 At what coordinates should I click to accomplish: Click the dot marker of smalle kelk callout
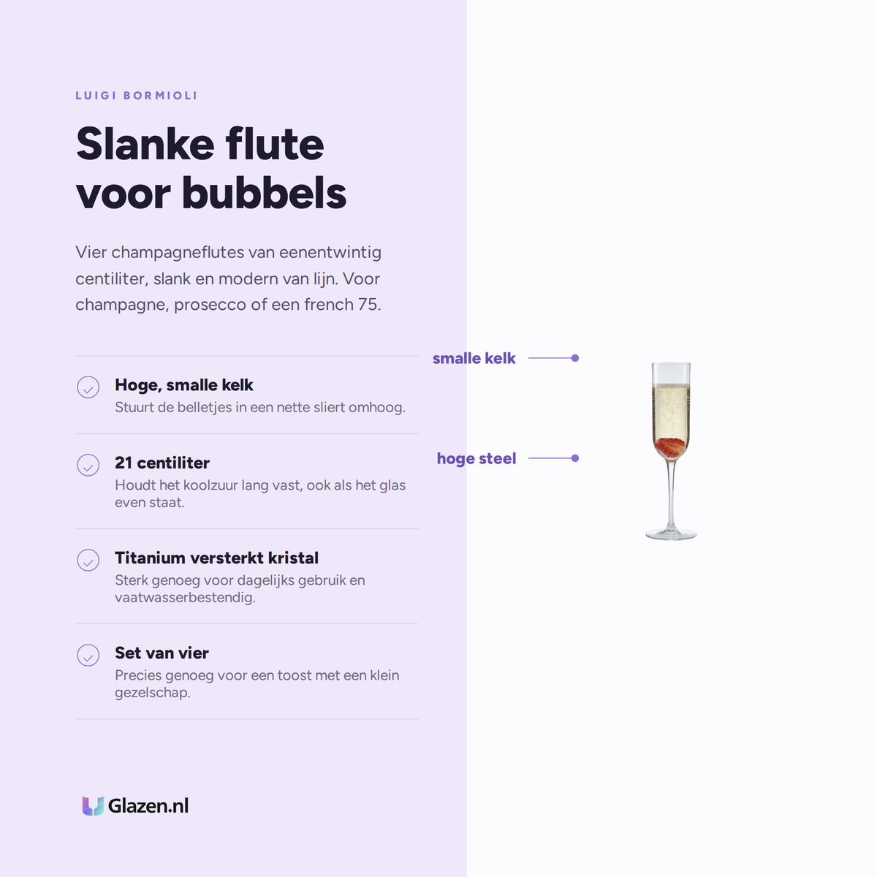coord(575,358)
